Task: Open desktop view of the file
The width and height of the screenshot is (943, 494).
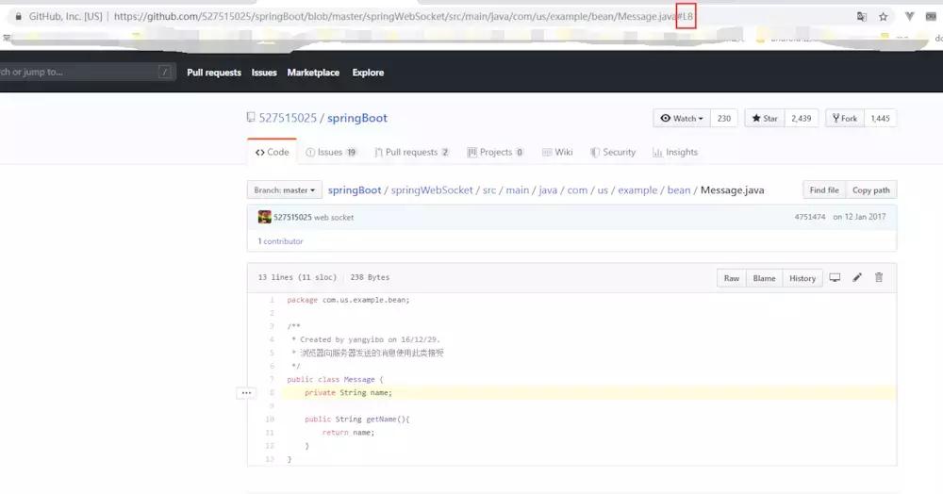Action: 835,278
